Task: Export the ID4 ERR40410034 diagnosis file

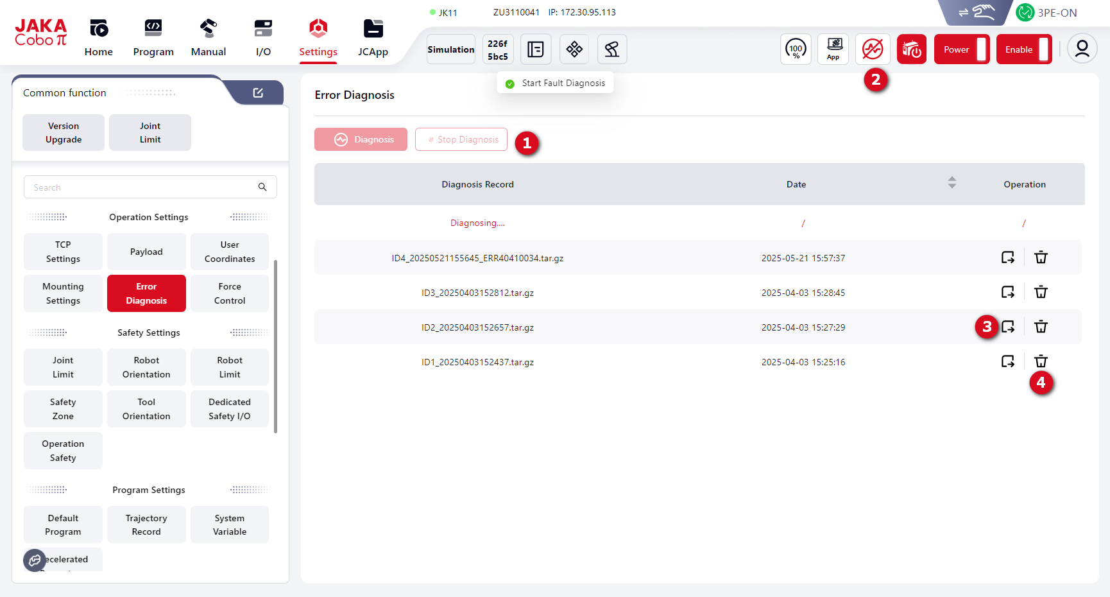Action: click(1007, 257)
